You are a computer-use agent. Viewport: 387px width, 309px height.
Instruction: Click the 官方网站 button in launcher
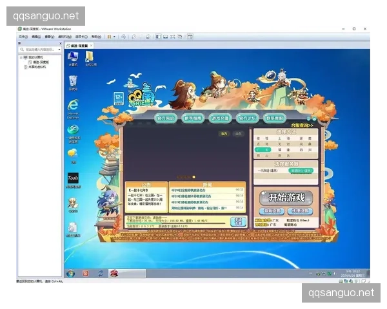(x=166, y=118)
